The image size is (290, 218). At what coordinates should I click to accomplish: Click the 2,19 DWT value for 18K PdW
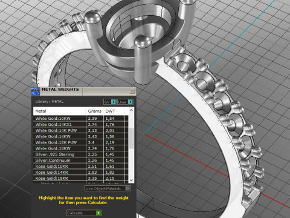click(110, 142)
